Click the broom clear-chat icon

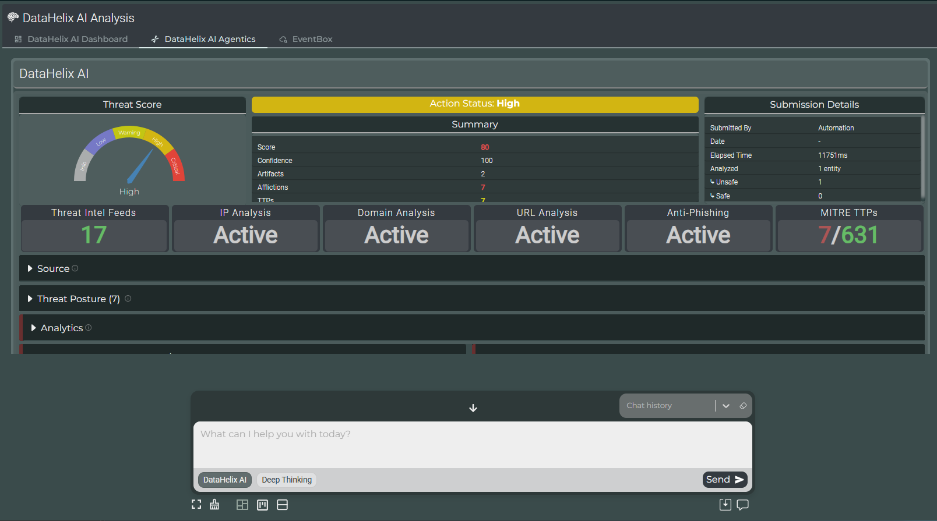(214, 505)
